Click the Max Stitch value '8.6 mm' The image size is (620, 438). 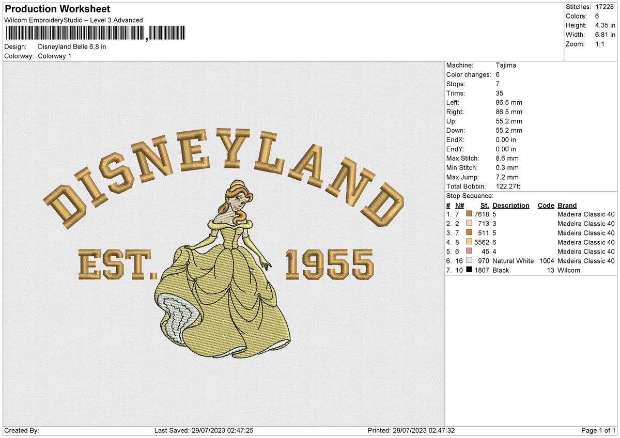[507, 158]
